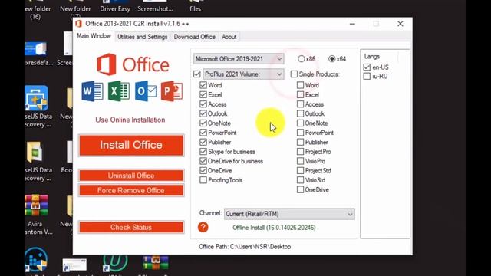Image resolution: width=491 pixels, height=276 pixels.
Task: Uncheck the en-US language checkbox
Action: (x=367, y=67)
